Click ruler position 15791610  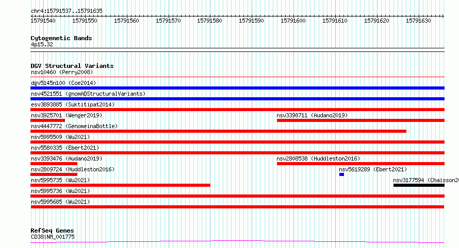coord(335,21)
